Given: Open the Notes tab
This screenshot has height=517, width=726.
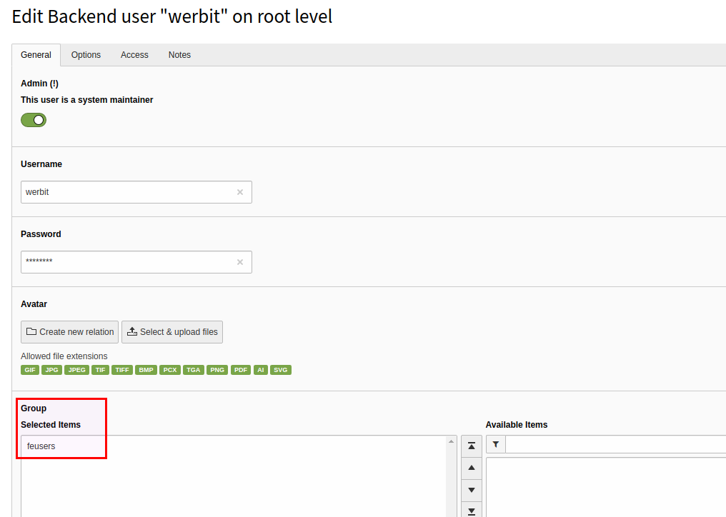Looking at the screenshot, I should [179, 55].
